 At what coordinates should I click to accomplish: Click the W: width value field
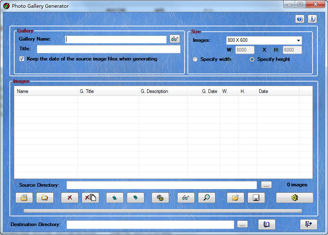click(245, 50)
